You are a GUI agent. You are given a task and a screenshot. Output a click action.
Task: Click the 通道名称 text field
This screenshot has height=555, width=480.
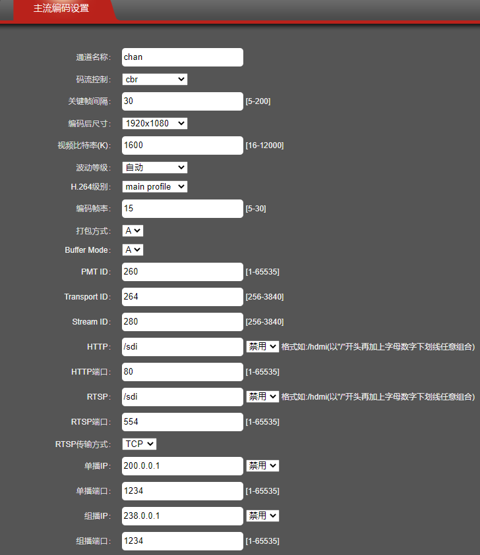click(x=183, y=57)
